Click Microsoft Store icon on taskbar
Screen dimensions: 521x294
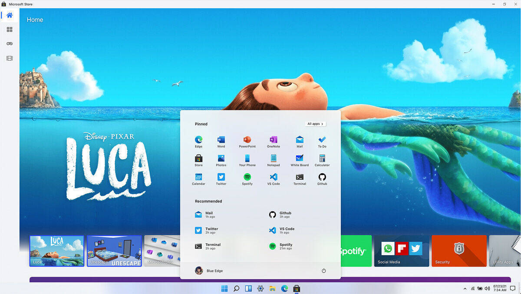(x=297, y=288)
